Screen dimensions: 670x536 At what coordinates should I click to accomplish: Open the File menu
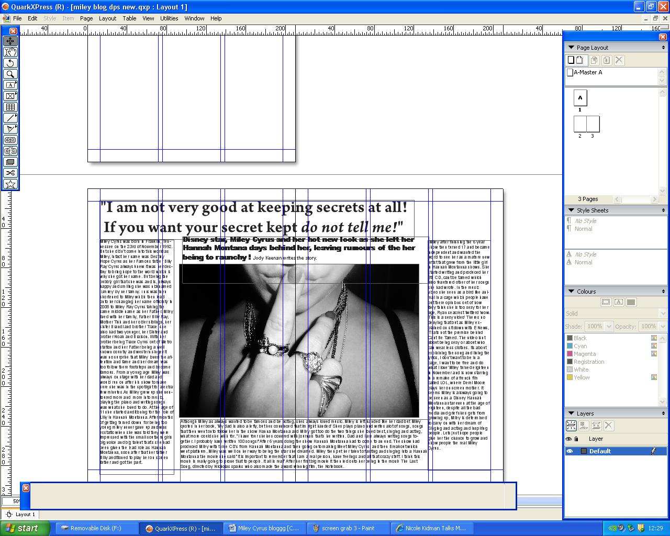coord(17,18)
